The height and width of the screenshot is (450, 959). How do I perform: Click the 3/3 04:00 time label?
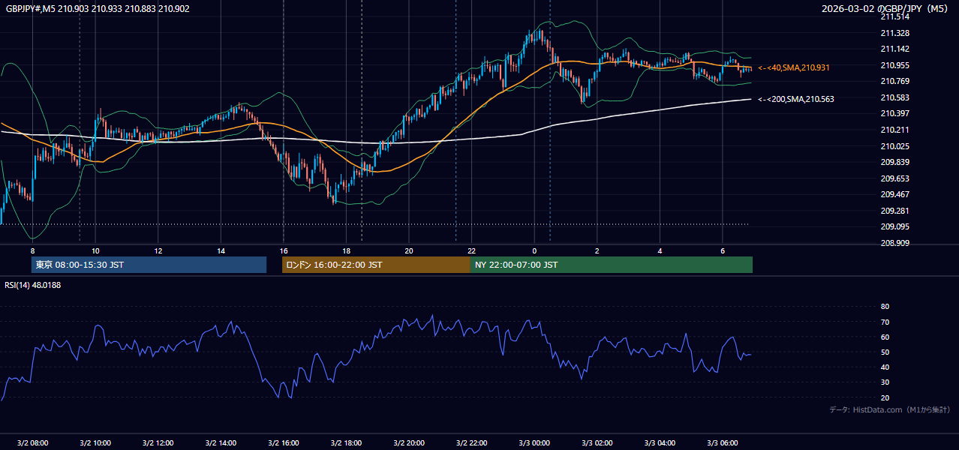click(660, 443)
